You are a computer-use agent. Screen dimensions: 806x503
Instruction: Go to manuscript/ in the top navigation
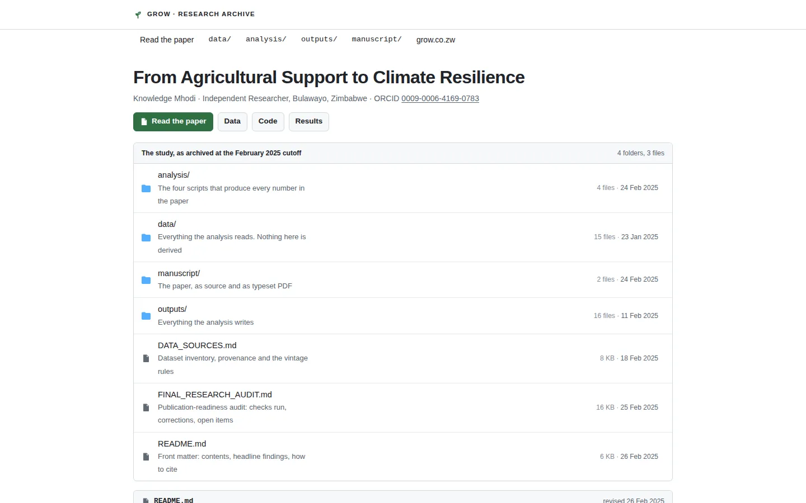click(x=377, y=39)
